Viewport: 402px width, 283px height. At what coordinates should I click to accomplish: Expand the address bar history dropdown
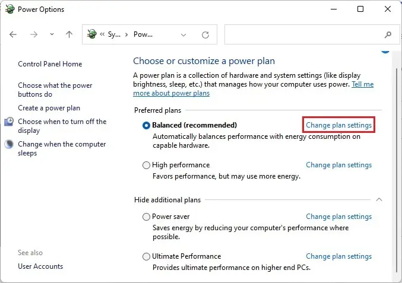click(183, 34)
